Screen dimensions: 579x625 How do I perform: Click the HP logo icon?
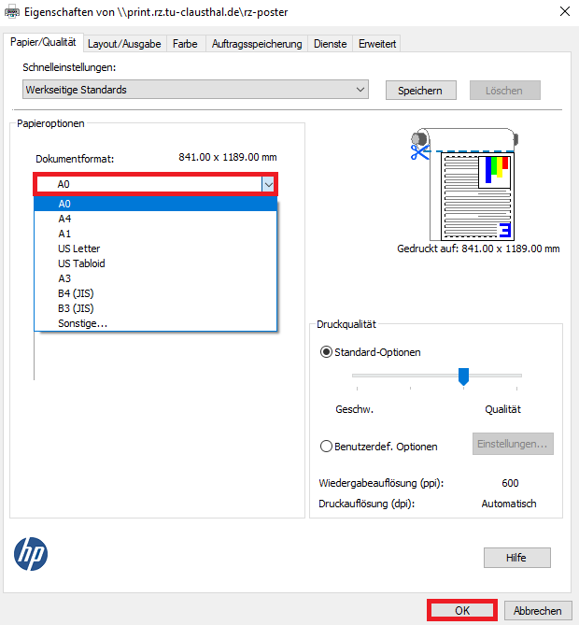tap(31, 554)
